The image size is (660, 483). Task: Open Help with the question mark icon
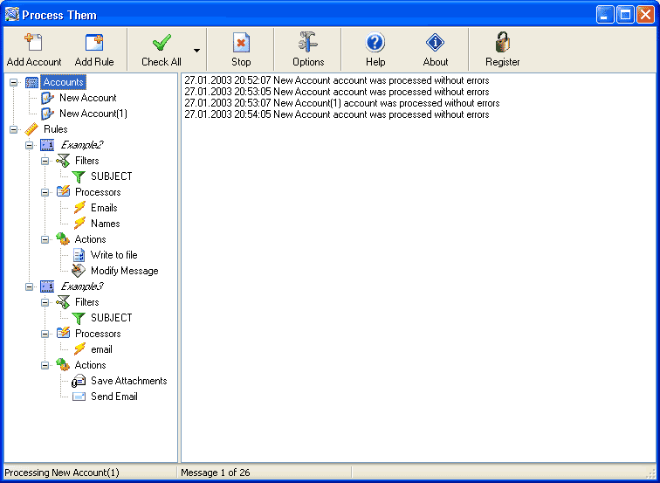(375, 43)
